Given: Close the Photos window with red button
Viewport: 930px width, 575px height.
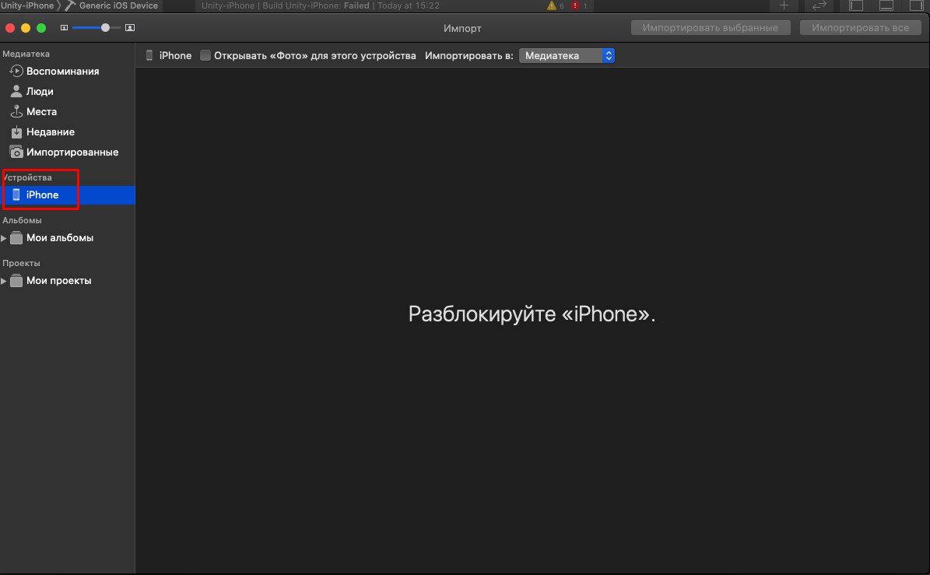Looking at the screenshot, I should pyautogui.click(x=10, y=28).
